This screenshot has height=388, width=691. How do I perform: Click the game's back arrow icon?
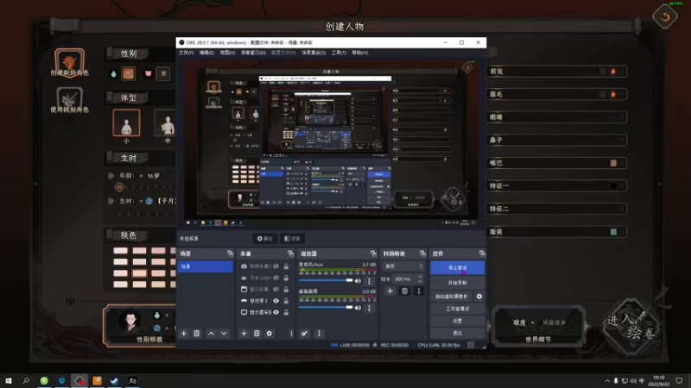[x=665, y=16]
